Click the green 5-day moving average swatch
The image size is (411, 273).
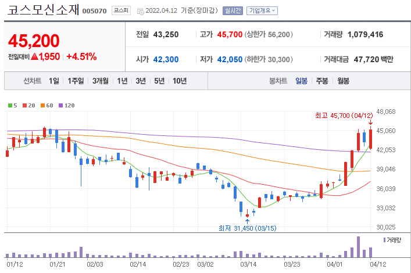[10, 106]
